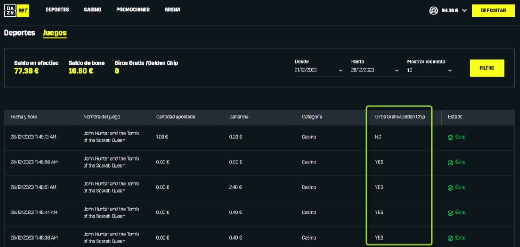Click the 0.40 € winnings in 11:48:44 row
Screen dimensions: 520x247
pyautogui.click(x=235, y=213)
